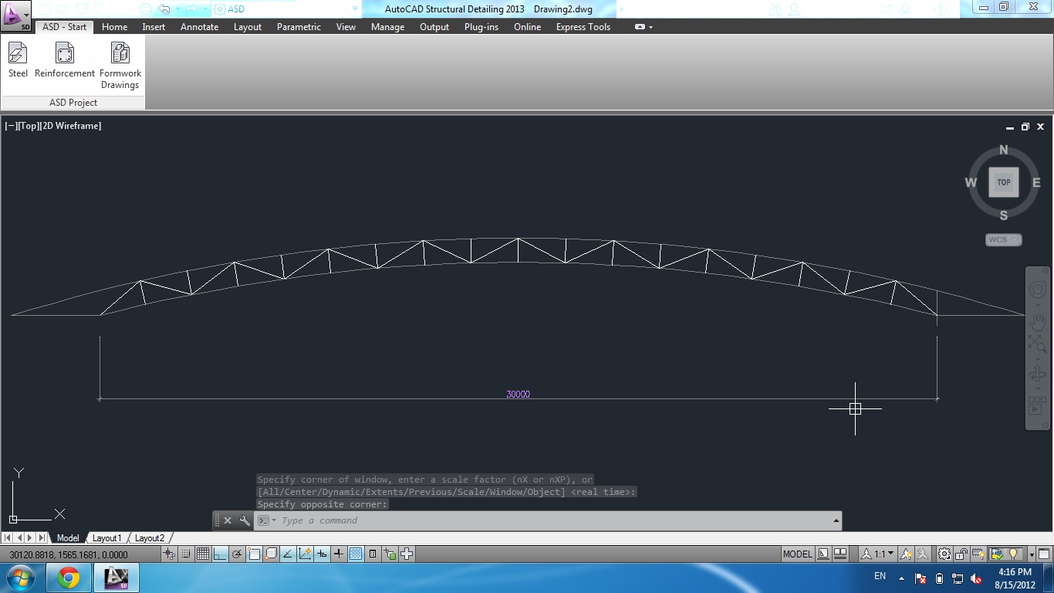This screenshot has width=1054, height=593.
Task: Toggle Grid Display off
Action: [204, 554]
